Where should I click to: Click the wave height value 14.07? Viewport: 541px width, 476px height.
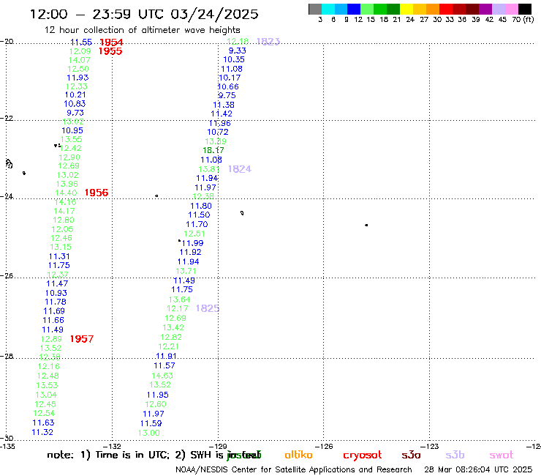tap(79, 60)
